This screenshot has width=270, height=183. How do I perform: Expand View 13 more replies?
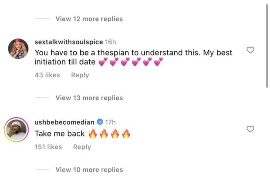[x=89, y=98]
